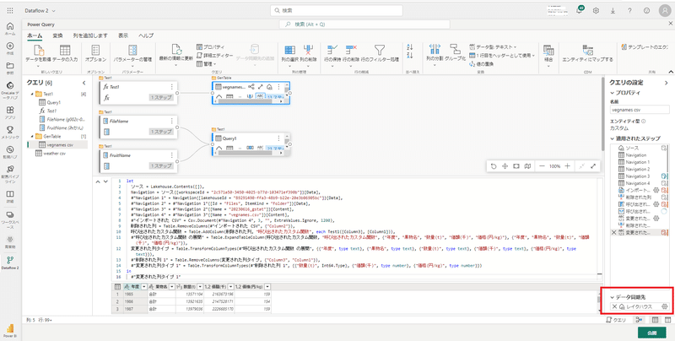The height and width of the screenshot is (341, 675).
Task: Switch to the 変換 tab
Action: point(57,35)
